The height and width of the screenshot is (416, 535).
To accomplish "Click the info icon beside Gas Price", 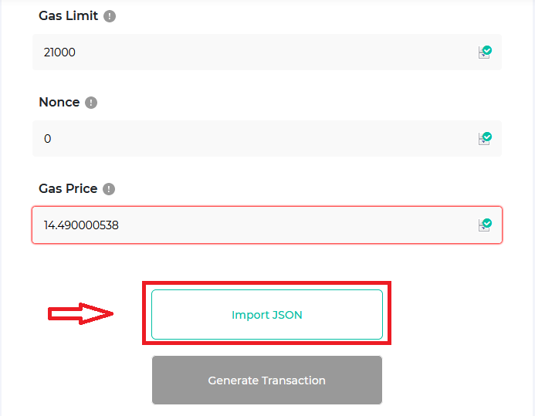I will click(x=109, y=189).
